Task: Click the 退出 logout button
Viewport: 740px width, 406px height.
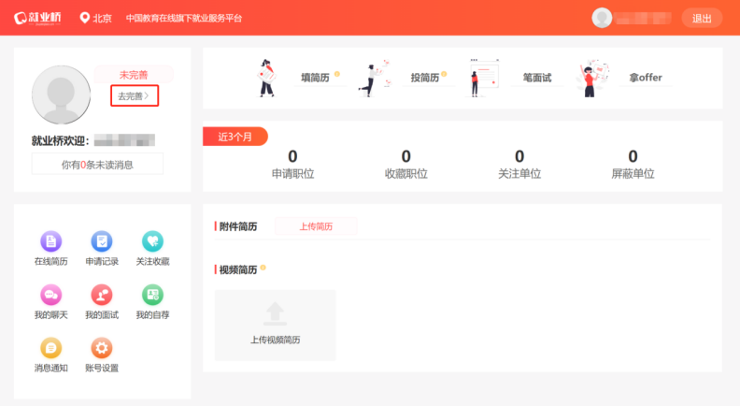Action: (x=702, y=18)
